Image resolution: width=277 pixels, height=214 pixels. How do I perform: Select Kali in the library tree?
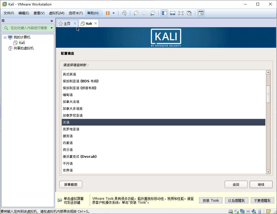tap(22, 43)
